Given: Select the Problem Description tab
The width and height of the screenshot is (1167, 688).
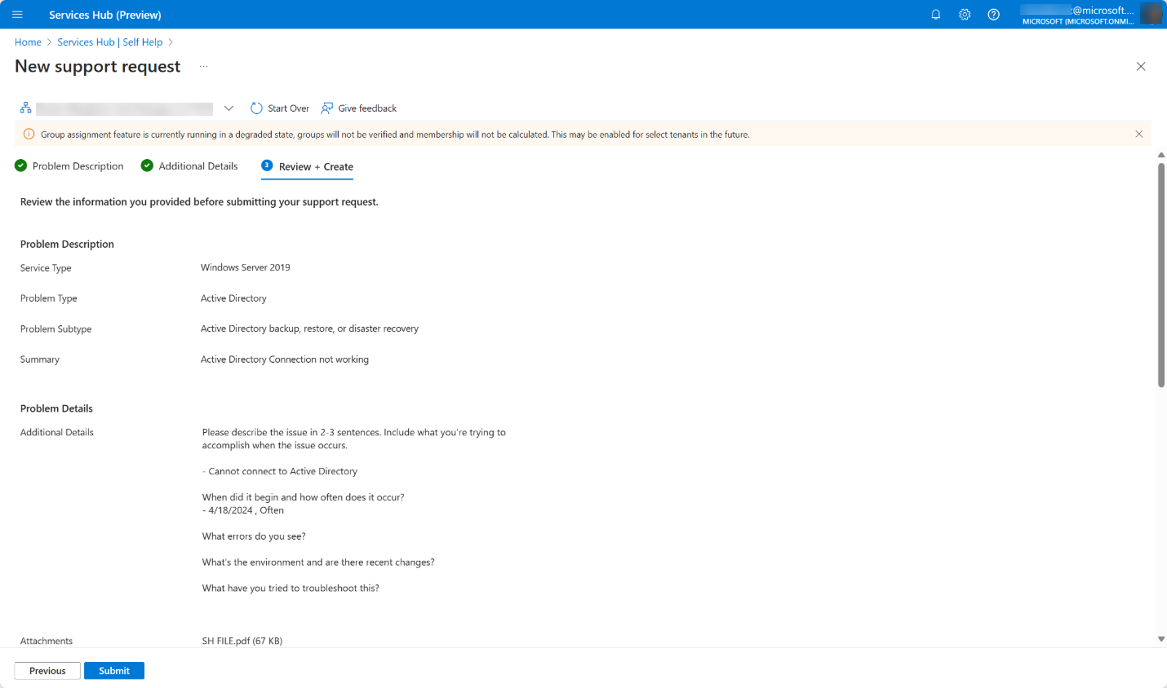Looking at the screenshot, I should 70,166.
